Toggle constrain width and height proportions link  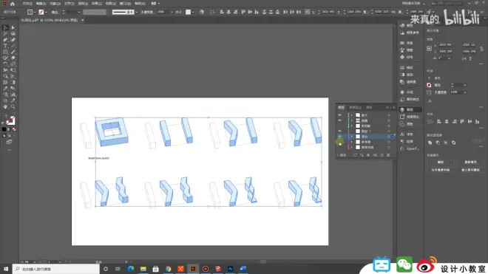481,49
